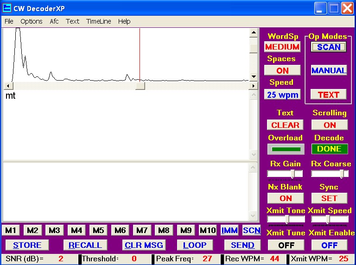Click the IMM button
Image resolution: width=356 pixels, height=265 pixels.
tap(229, 230)
